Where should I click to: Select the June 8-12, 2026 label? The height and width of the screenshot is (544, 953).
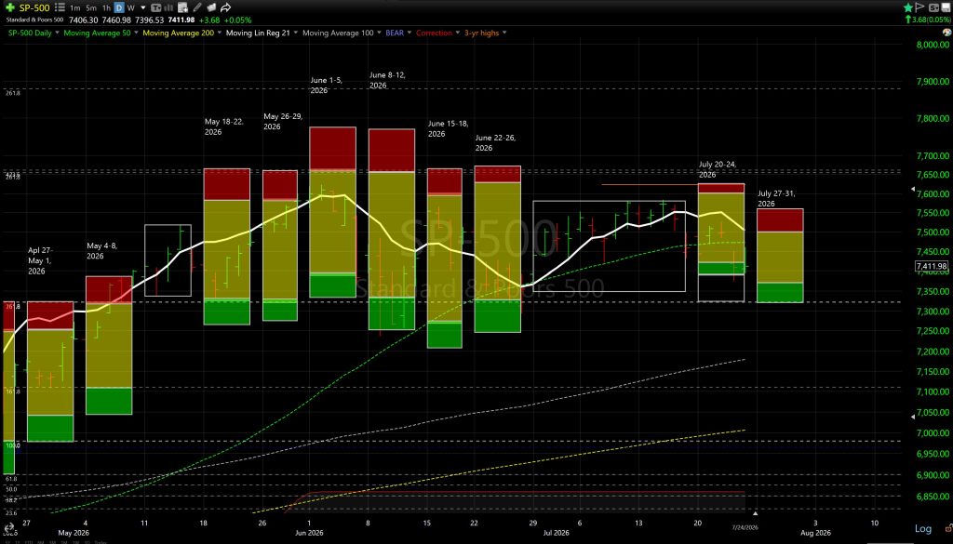(387, 80)
